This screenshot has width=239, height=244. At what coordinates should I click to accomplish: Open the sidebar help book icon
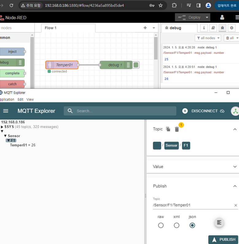coord(213,28)
